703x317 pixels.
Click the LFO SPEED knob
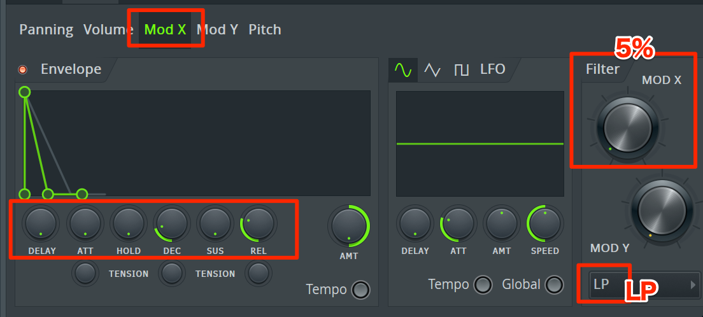[544, 223]
